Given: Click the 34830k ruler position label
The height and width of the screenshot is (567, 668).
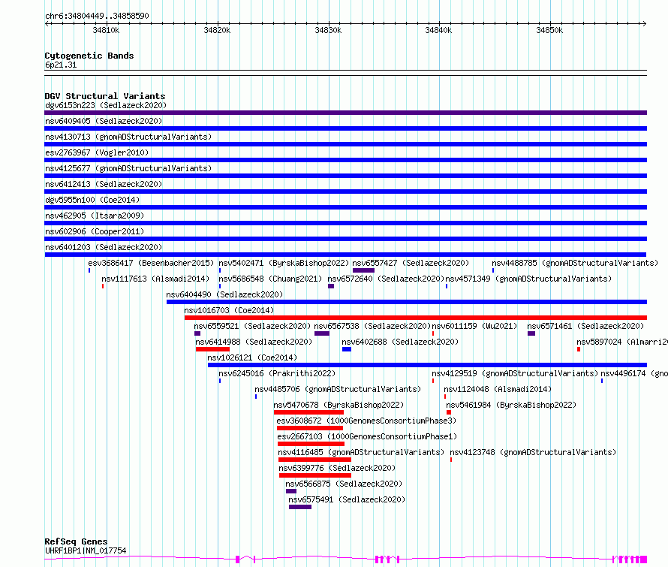Looking at the screenshot, I should coord(328,30).
